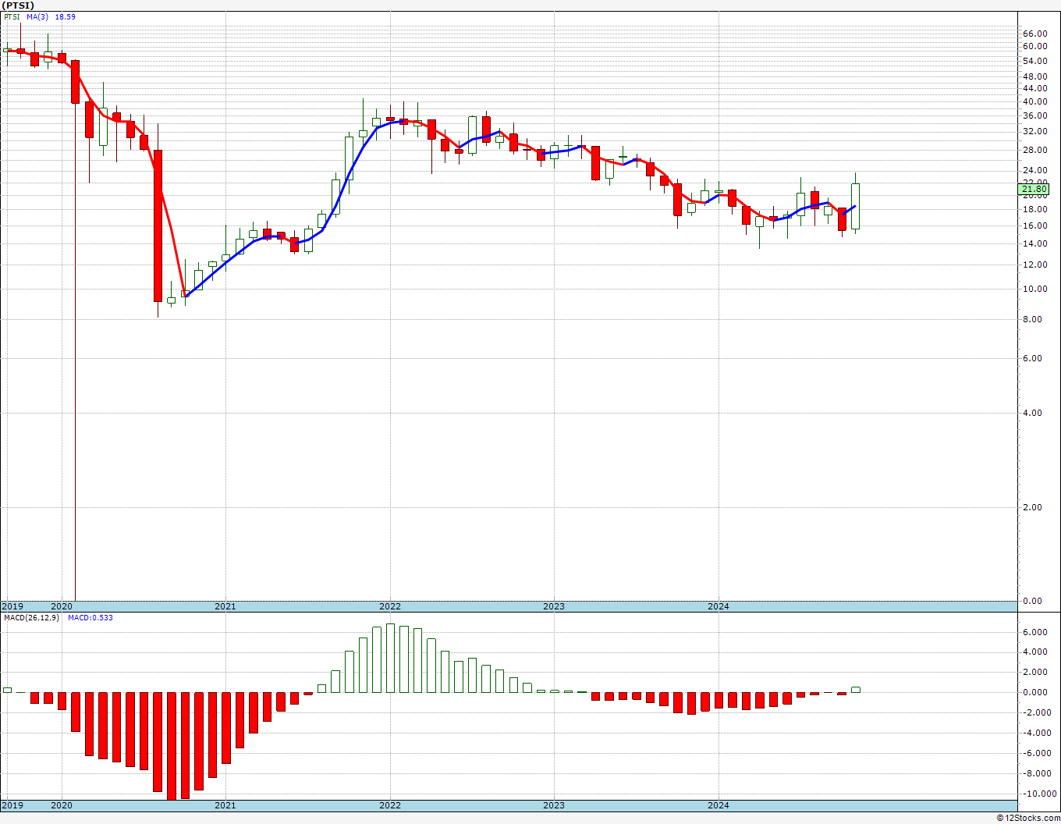Click the 10.00 price scale label
The height and width of the screenshot is (824, 1061).
[1034, 289]
